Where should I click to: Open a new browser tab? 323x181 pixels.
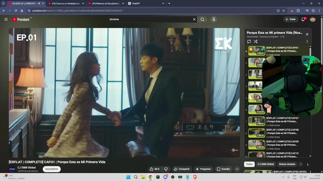(169, 4)
